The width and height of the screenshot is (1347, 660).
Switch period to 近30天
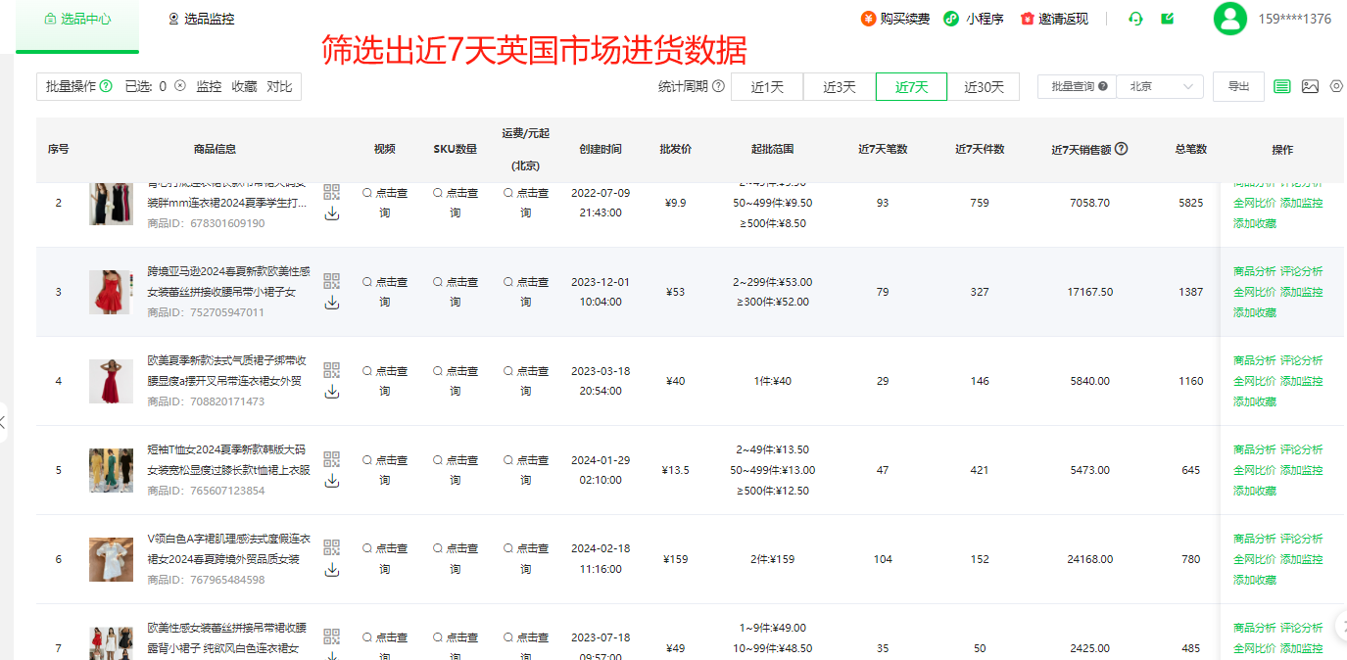point(985,86)
